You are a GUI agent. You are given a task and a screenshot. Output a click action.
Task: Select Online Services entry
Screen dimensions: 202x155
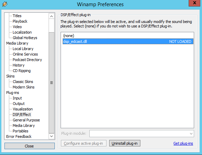25,54
